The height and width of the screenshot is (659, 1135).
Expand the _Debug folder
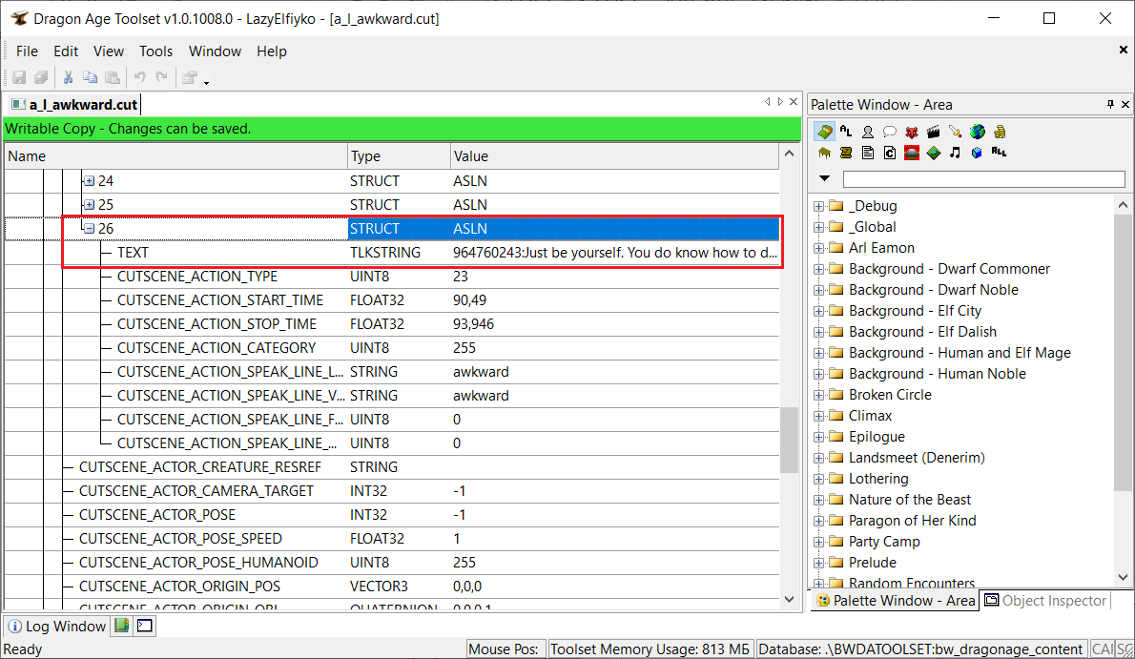coord(818,206)
